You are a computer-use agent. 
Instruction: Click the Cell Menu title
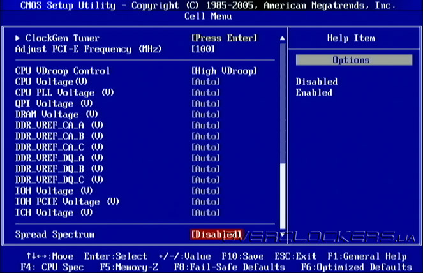[208, 17]
